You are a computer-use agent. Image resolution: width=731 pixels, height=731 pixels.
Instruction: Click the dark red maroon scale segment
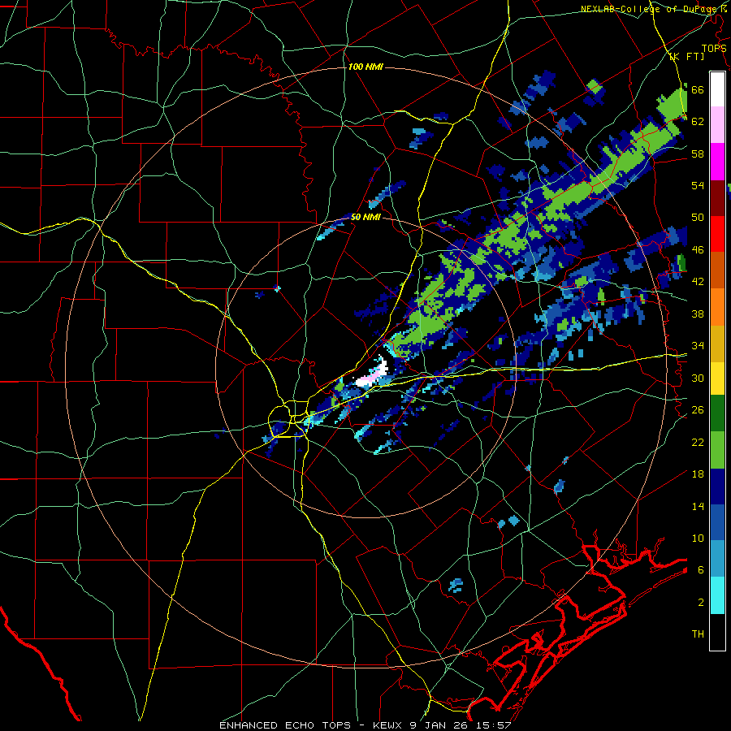point(717,197)
